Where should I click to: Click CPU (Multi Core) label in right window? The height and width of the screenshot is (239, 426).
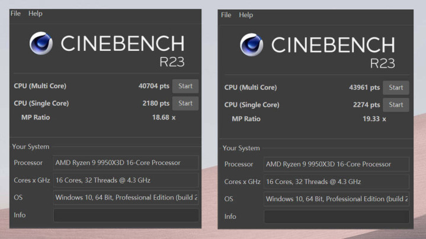tap(251, 88)
